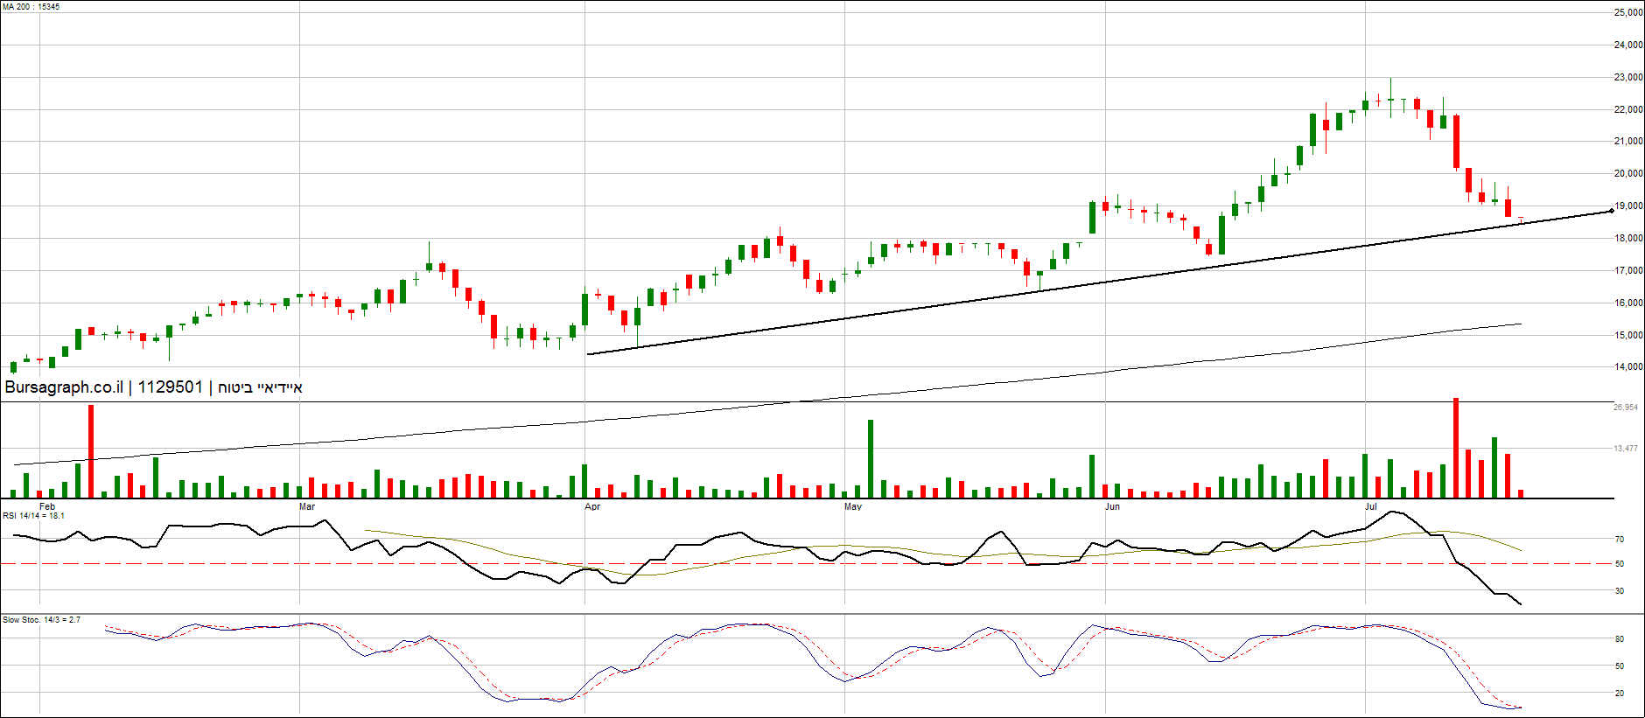Select the Jun label on the time axis
The height and width of the screenshot is (718, 1645).
(1112, 507)
